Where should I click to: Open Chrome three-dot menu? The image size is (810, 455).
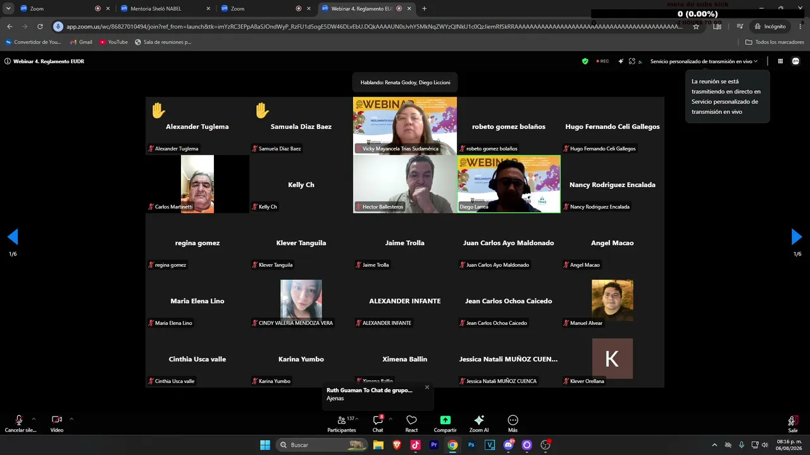tap(800, 27)
